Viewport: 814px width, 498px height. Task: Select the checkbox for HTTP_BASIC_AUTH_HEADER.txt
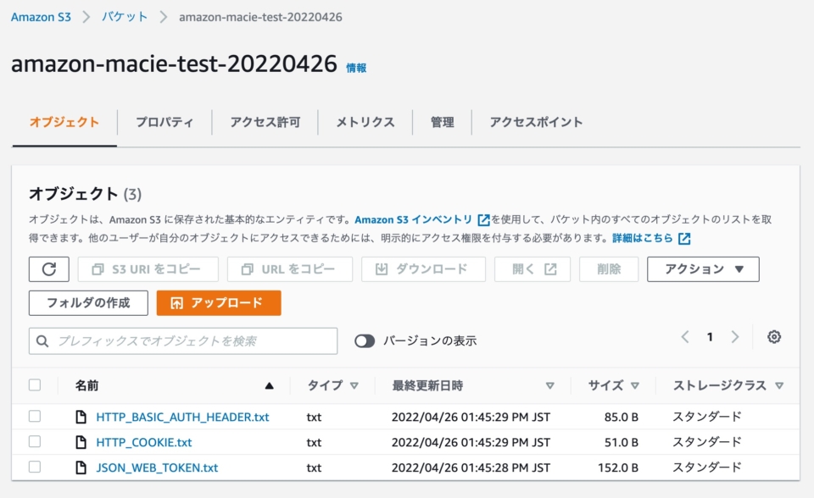35,417
